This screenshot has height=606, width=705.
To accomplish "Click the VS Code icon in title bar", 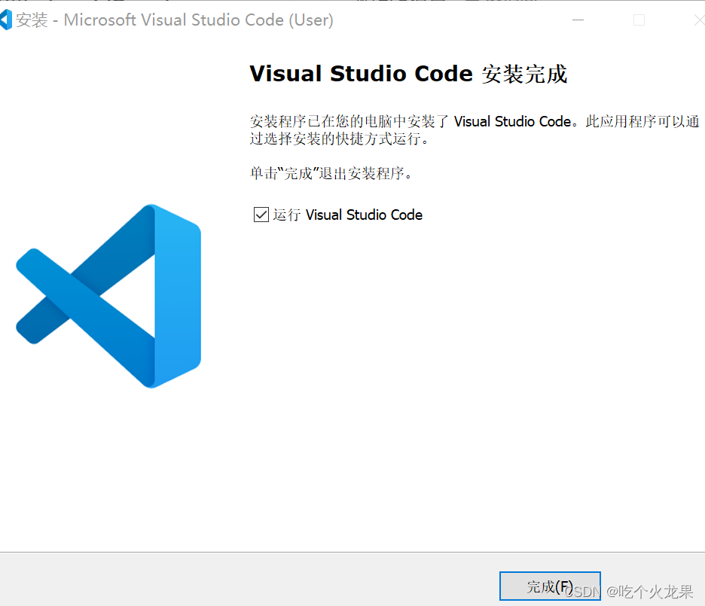I will point(6,20).
